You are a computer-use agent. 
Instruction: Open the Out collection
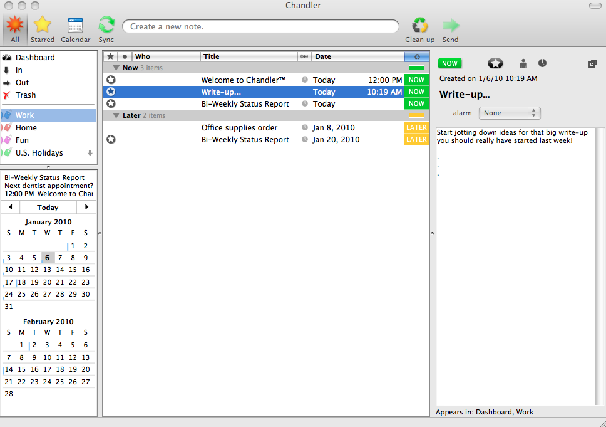22,83
